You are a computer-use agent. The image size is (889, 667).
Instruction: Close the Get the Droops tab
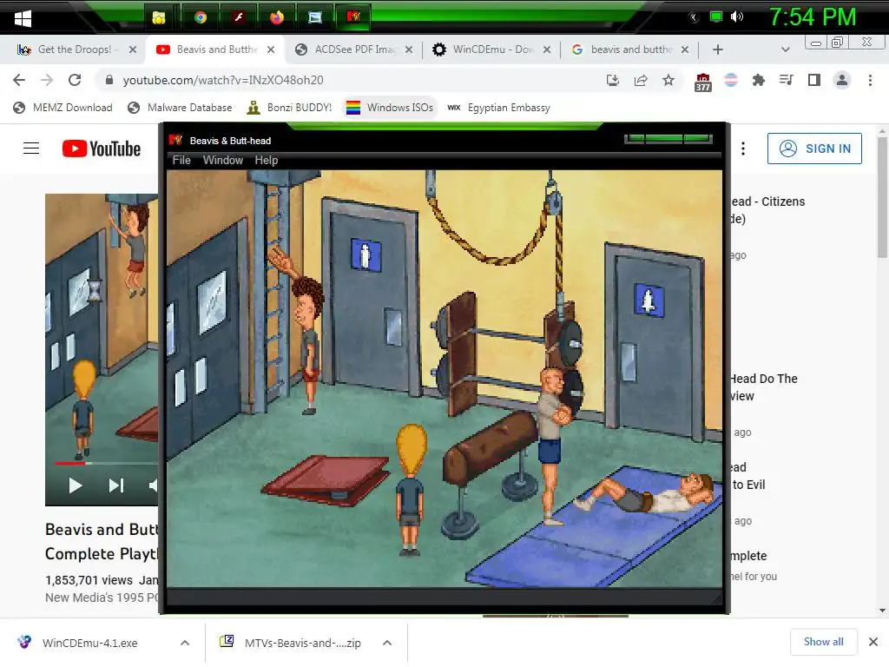[133, 50]
